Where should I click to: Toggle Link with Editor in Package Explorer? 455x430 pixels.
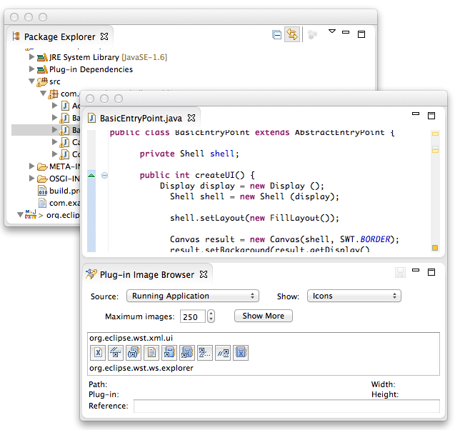click(292, 34)
